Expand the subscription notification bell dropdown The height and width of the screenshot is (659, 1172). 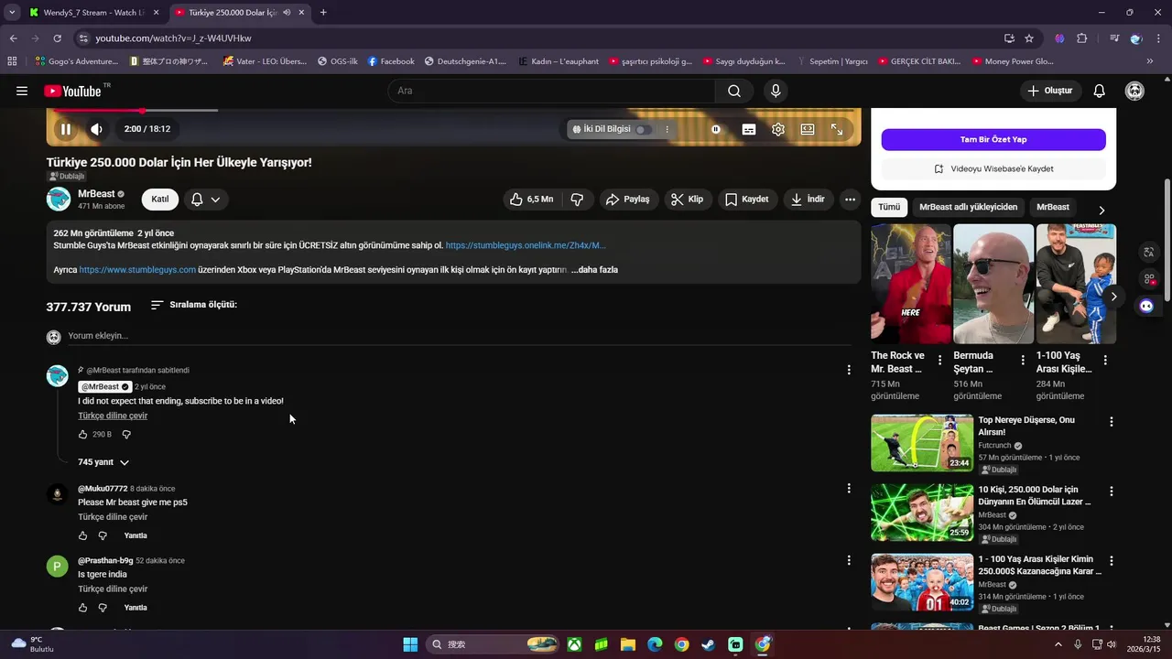point(206,200)
